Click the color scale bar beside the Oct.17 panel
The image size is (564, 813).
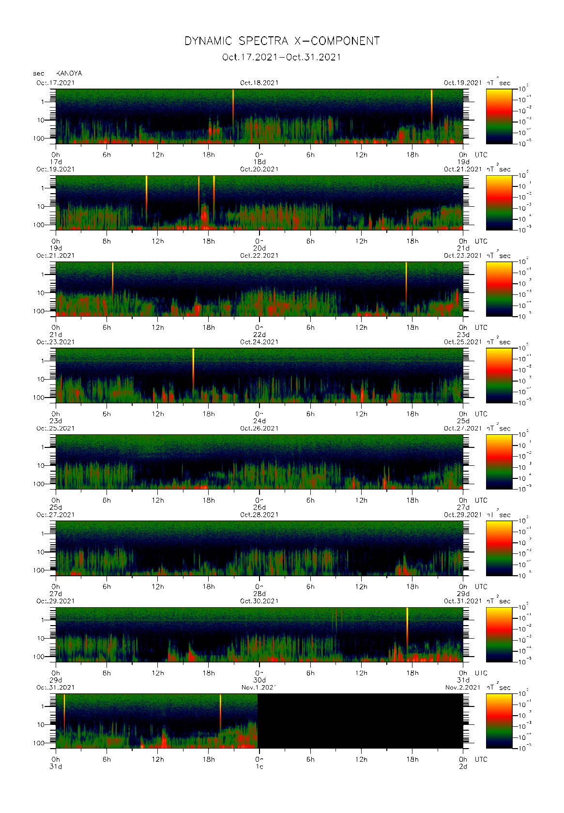[499, 116]
